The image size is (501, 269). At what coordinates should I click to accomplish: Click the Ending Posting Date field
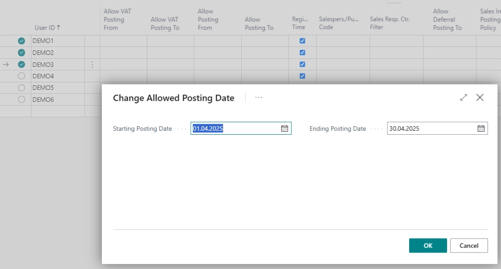(431, 129)
